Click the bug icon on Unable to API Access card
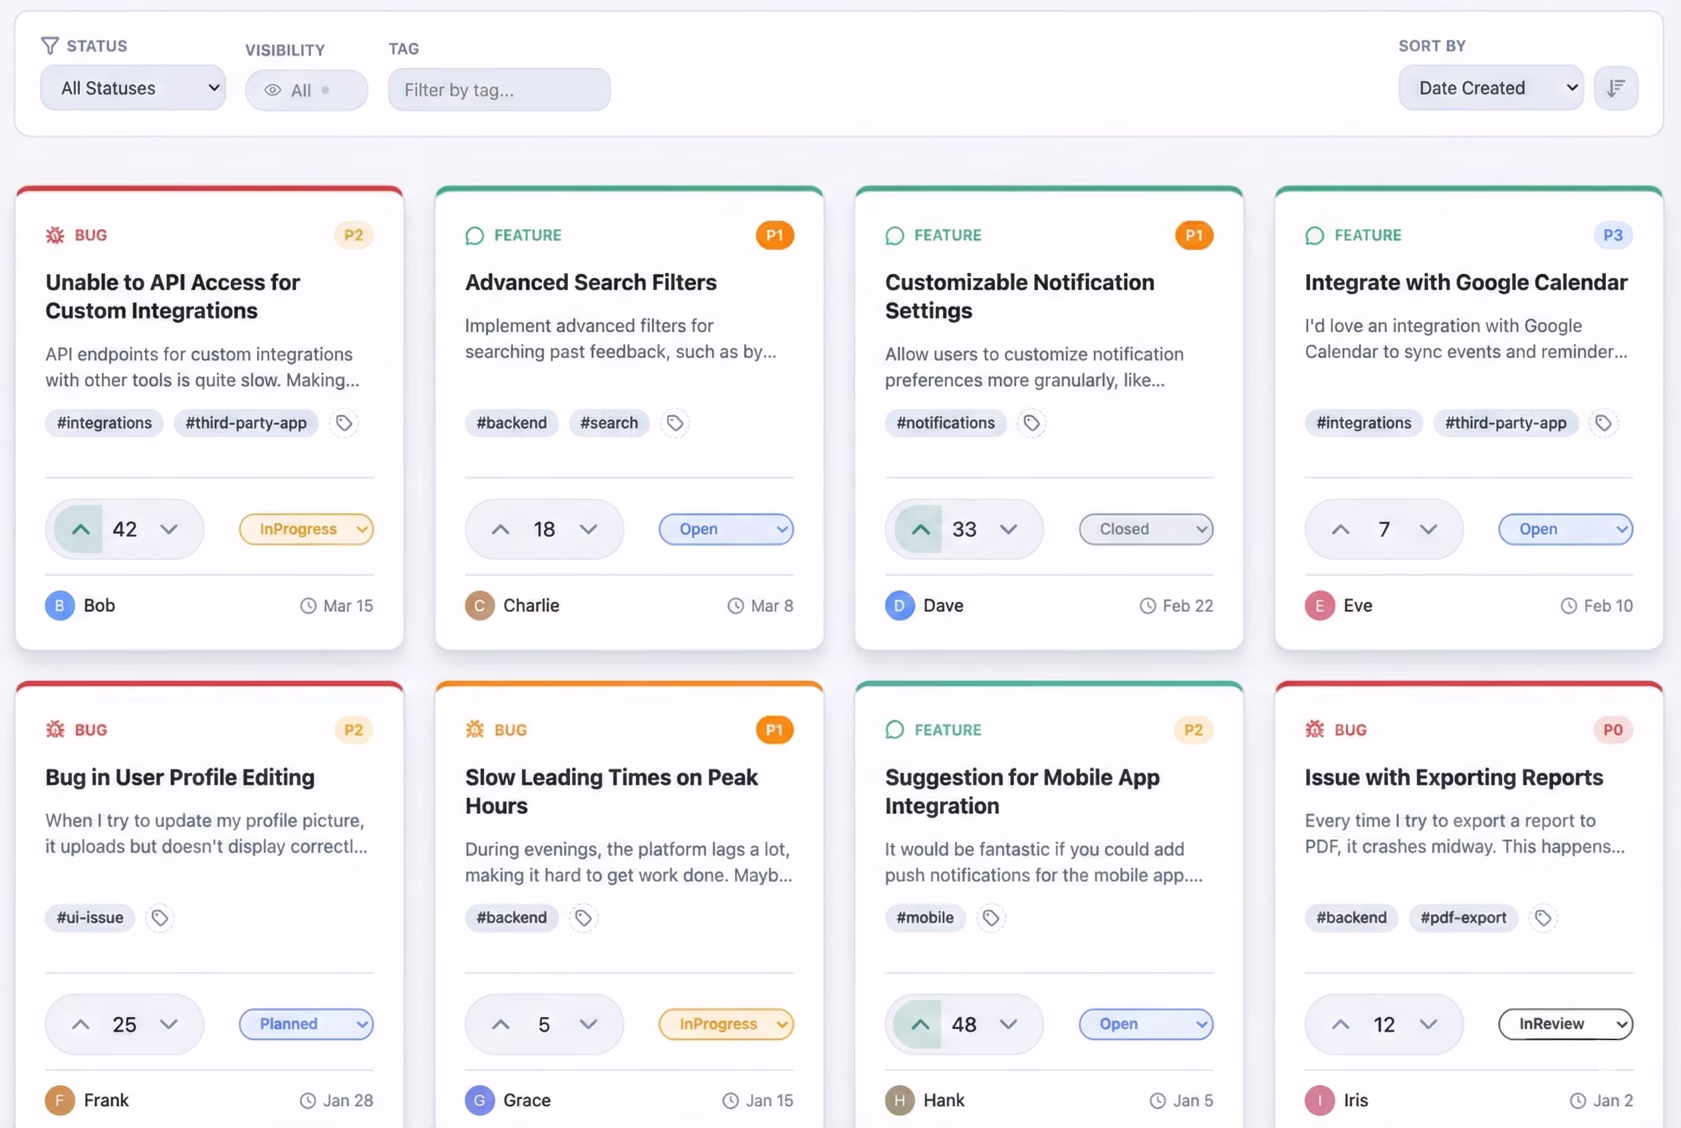1681x1128 pixels. [55, 235]
